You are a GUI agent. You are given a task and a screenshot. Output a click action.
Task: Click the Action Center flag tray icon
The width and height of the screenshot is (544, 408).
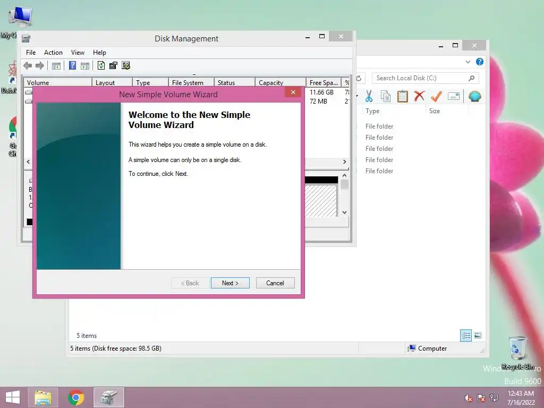[481, 398]
